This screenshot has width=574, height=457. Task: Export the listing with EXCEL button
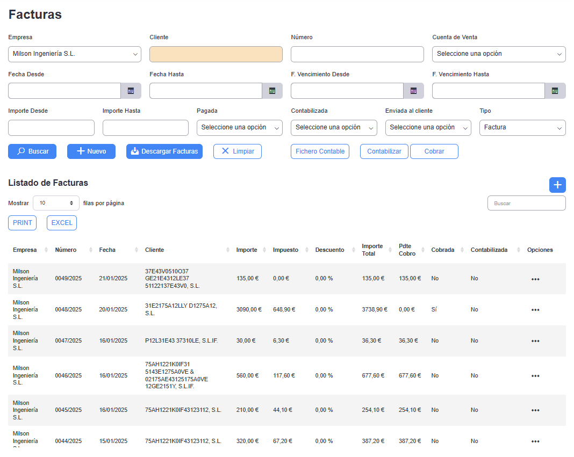point(62,223)
